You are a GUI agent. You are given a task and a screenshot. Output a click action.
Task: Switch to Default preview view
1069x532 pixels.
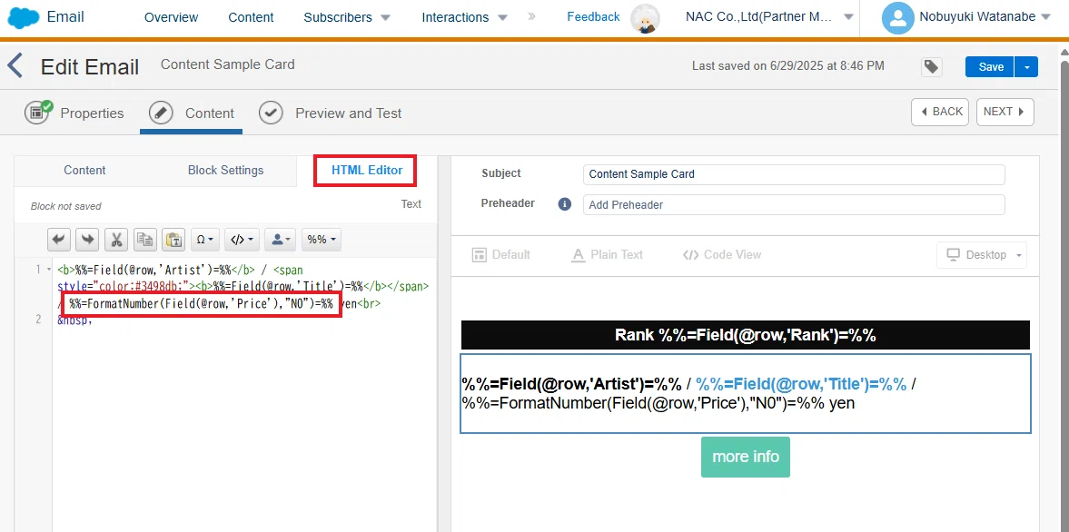tap(501, 255)
